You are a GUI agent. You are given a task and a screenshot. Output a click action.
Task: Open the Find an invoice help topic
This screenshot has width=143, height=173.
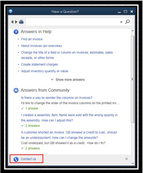(32, 39)
